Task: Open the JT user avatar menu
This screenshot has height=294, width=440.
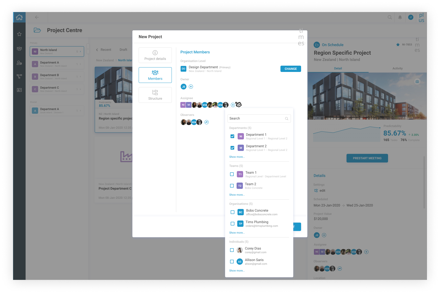Action: tap(411, 17)
